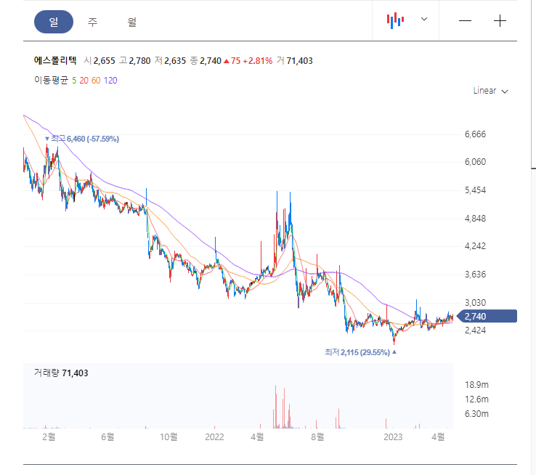Click the 18.9m volume axis label
The height and width of the screenshot is (475, 536).
476,385
